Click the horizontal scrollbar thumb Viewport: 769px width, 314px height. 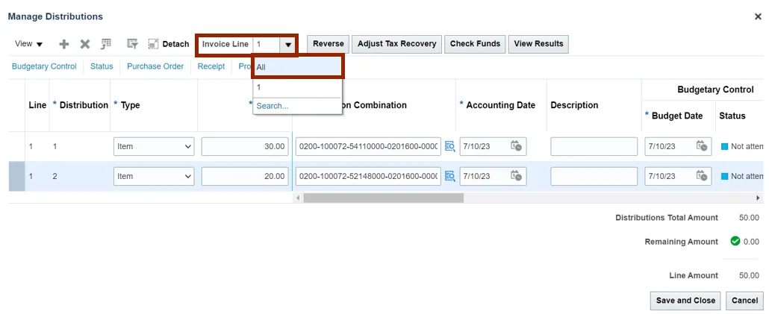tap(383, 198)
